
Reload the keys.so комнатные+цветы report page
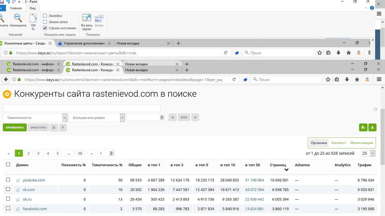(225, 53)
